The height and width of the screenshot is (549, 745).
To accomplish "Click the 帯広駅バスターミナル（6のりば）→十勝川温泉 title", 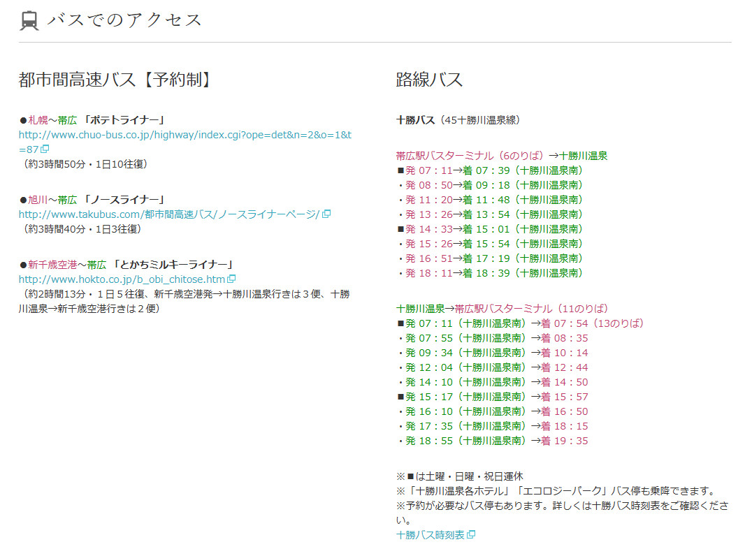I will pyautogui.click(x=501, y=156).
